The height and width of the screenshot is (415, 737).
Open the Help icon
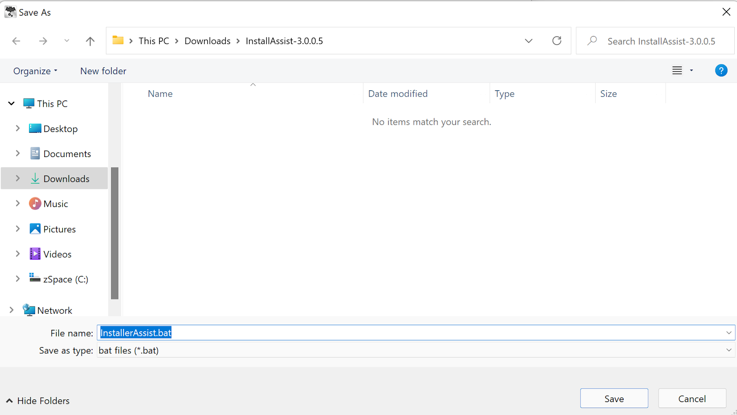721,70
